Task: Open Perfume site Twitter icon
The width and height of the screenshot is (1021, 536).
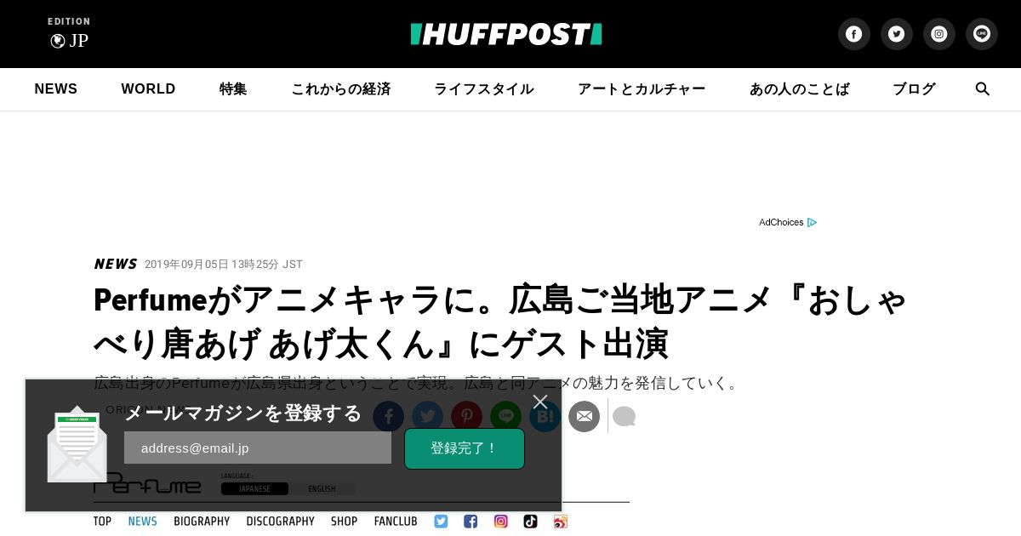Action: (441, 522)
